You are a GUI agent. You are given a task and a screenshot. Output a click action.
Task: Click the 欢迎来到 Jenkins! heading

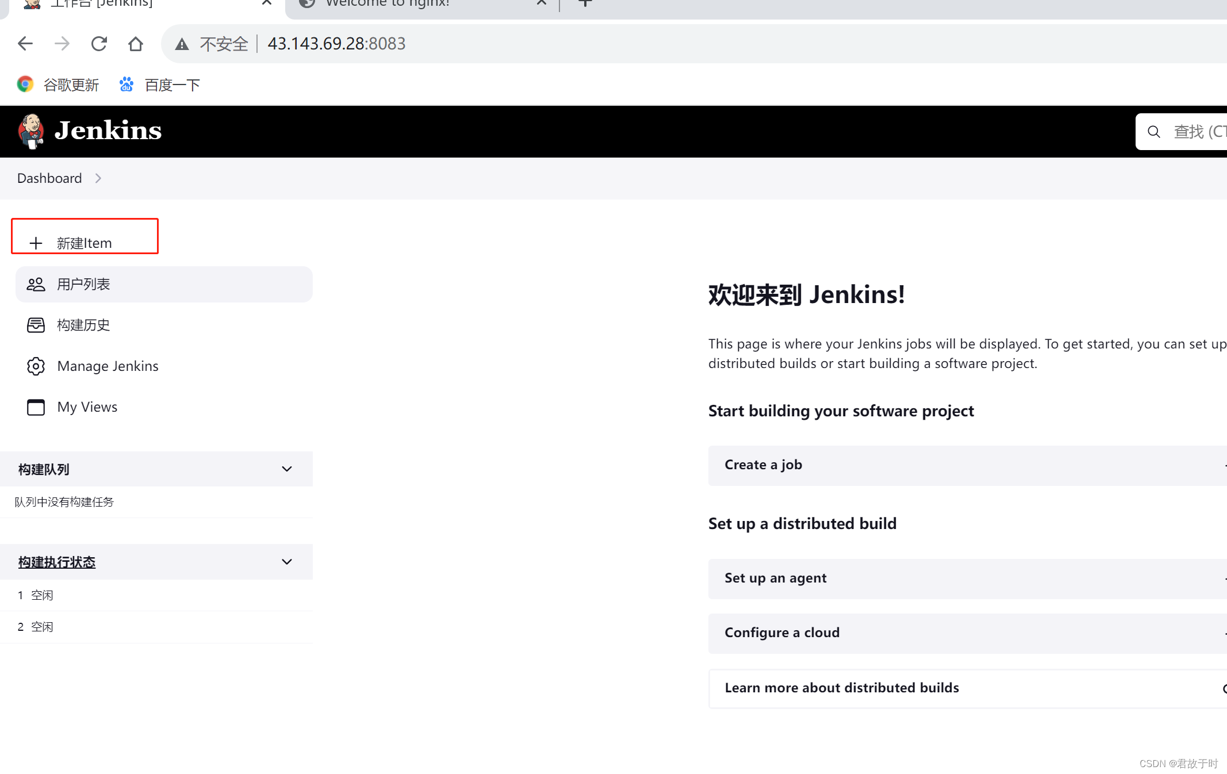(x=806, y=294)
